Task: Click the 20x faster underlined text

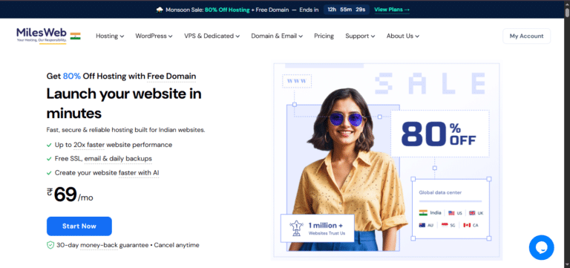Action: [x=89, y=145]
